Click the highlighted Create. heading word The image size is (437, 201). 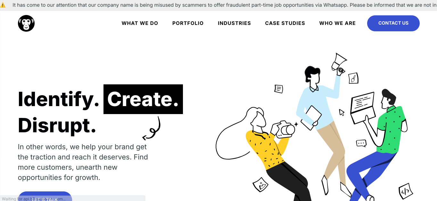click(x=143, y=99)
